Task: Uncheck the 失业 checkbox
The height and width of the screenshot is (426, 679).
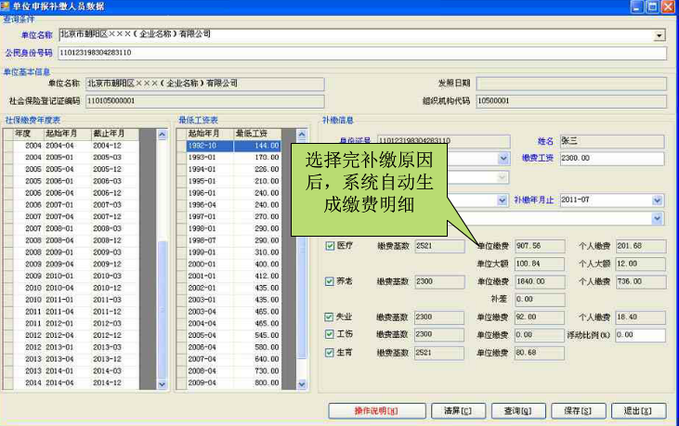Action: [x=329, y=317]
